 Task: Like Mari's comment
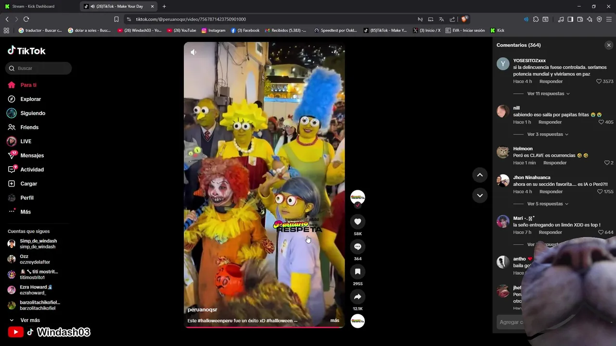pyautogui.click(x=601, y=233)
